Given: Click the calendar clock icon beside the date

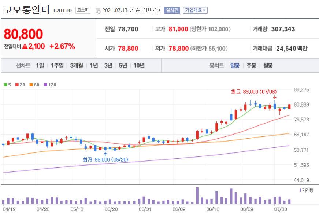Looking at the screenshot, I should (x=98, y=11).
